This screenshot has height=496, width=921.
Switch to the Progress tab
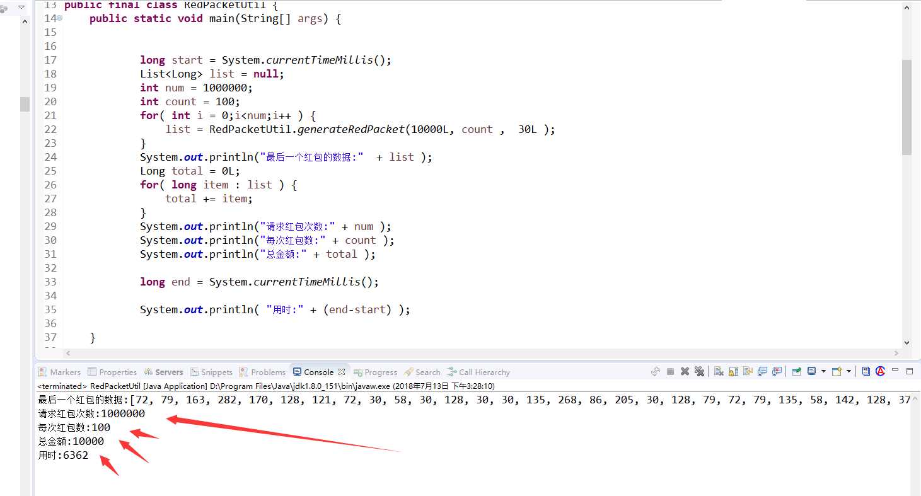point(376,372)
